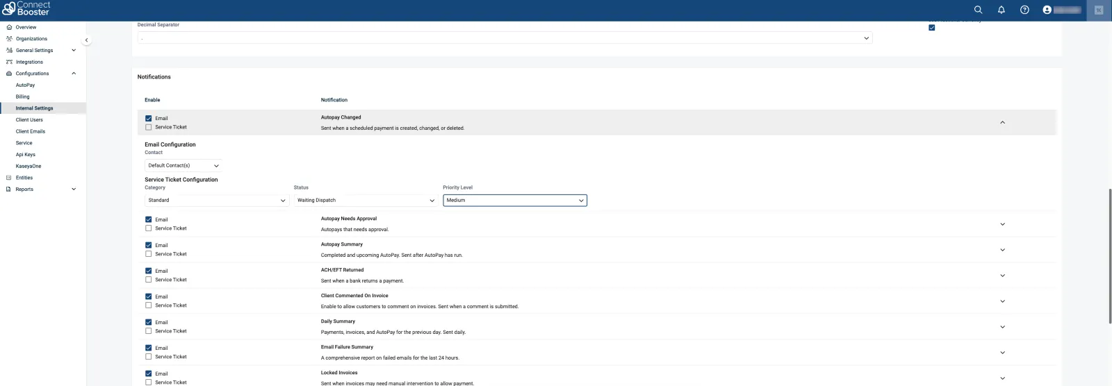Enable Service Ticket for Autopay Needs Approval

(149, 228)
